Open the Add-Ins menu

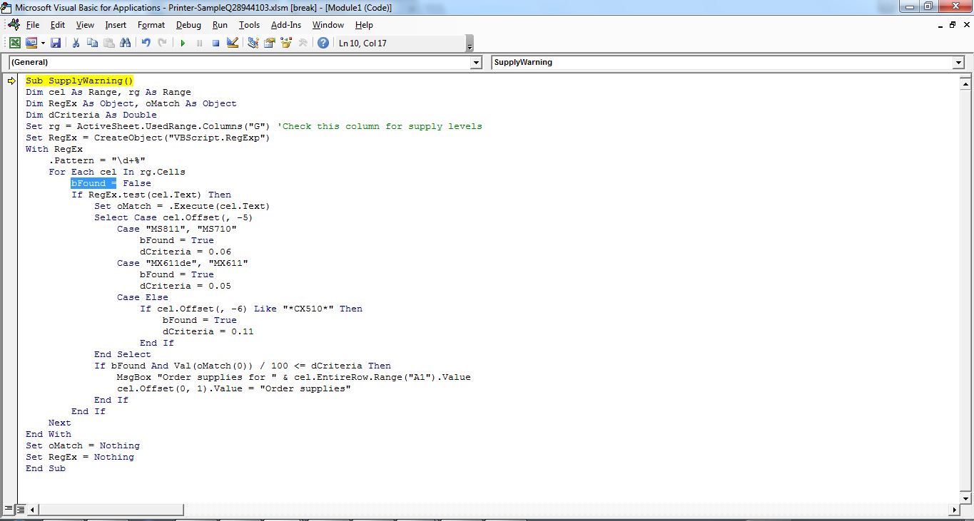(x=286, y=25)
